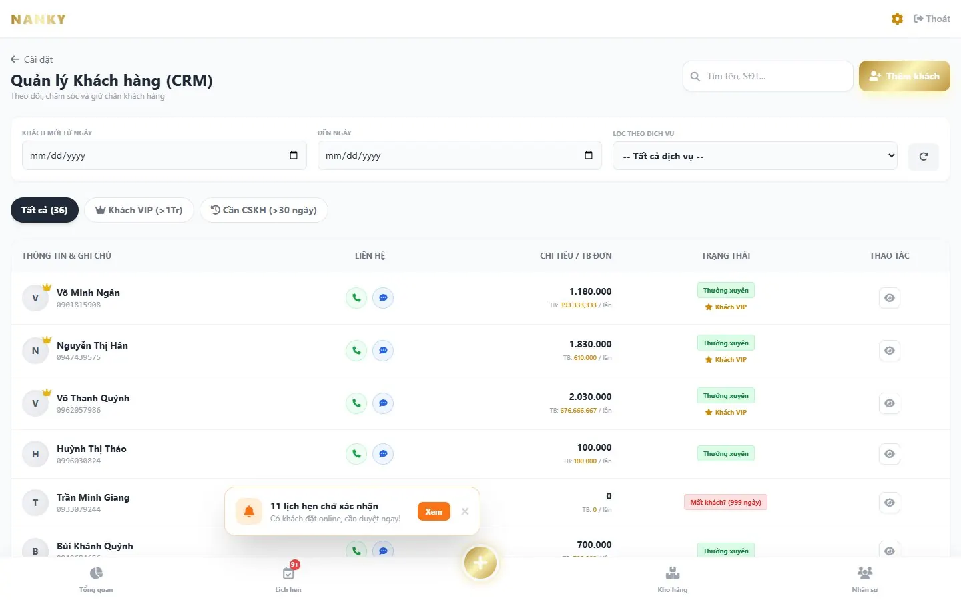Image resolution: width=961 pixels, height=600 pixels.
Task: Call Võ Minh Ngân via phone icon
Action: (356, 298)
